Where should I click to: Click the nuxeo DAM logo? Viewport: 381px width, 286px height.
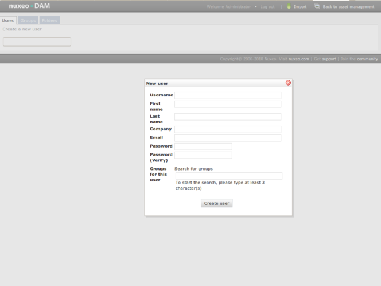29,6
